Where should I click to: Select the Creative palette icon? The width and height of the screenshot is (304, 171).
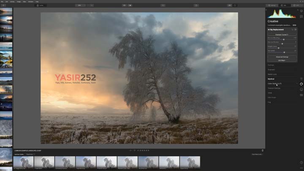click(301, 84)
